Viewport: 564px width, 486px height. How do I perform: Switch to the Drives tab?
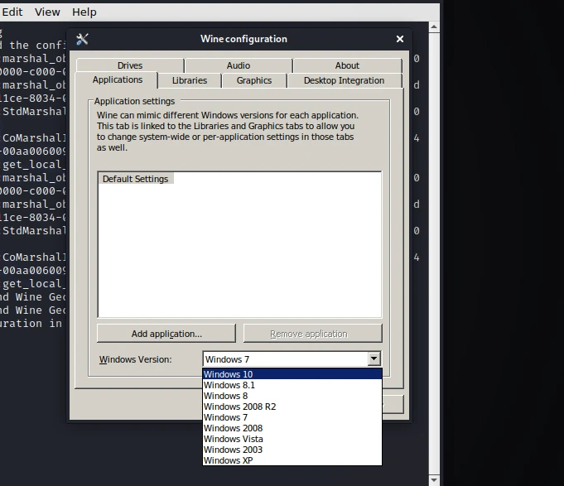(130, 65)
